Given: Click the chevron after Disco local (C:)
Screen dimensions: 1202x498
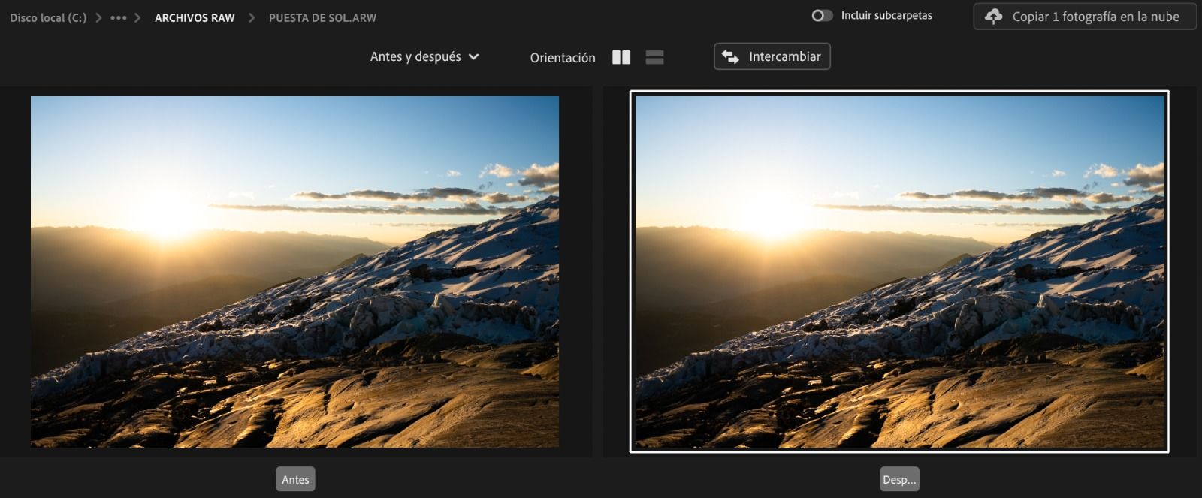Looking at the screenshot, I should click(99, 17).
